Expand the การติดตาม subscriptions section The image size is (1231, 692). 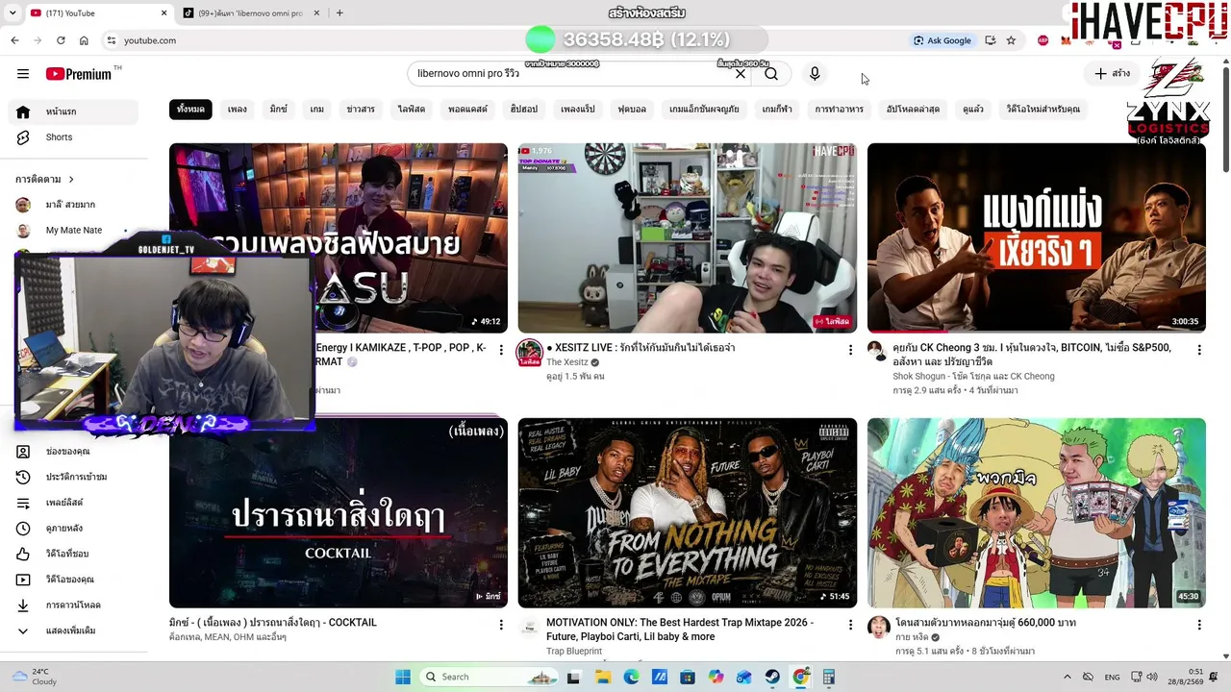pos(44,179)
